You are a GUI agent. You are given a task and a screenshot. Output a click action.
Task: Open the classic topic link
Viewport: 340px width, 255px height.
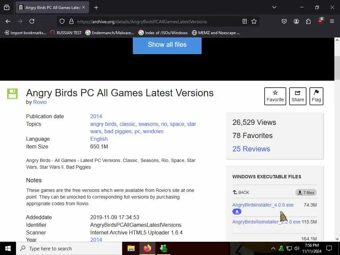127,124
